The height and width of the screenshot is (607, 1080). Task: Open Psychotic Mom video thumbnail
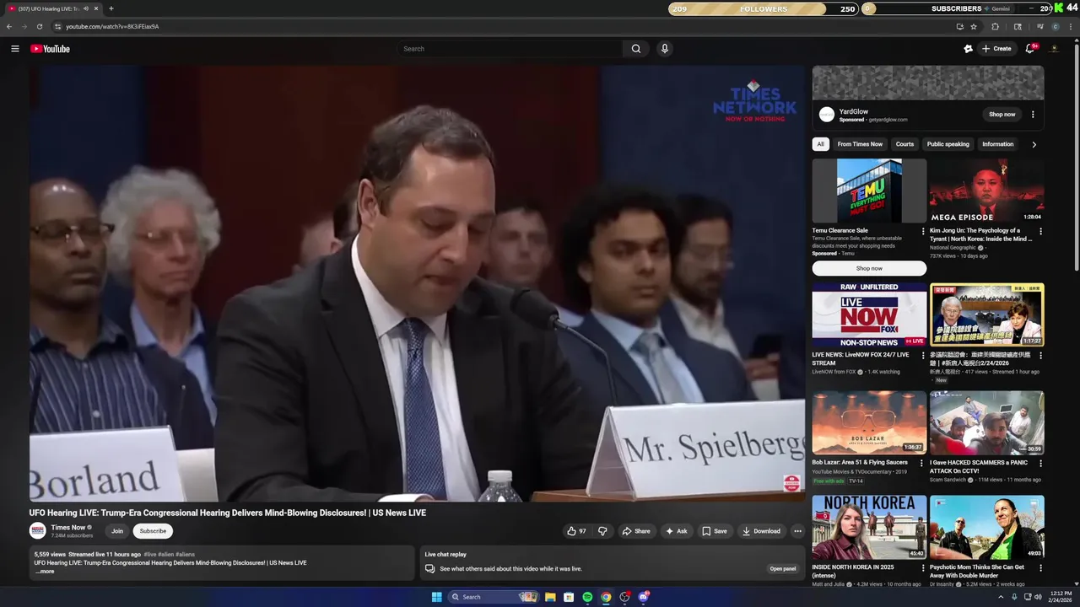[x=986, y=527]
